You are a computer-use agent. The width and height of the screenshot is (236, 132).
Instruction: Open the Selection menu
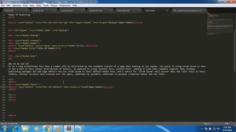17,5
